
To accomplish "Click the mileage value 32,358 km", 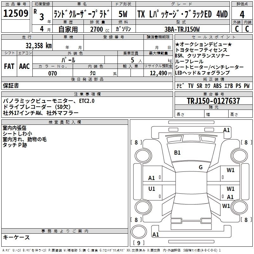I will pyautogui.click(x=38, y=45).
